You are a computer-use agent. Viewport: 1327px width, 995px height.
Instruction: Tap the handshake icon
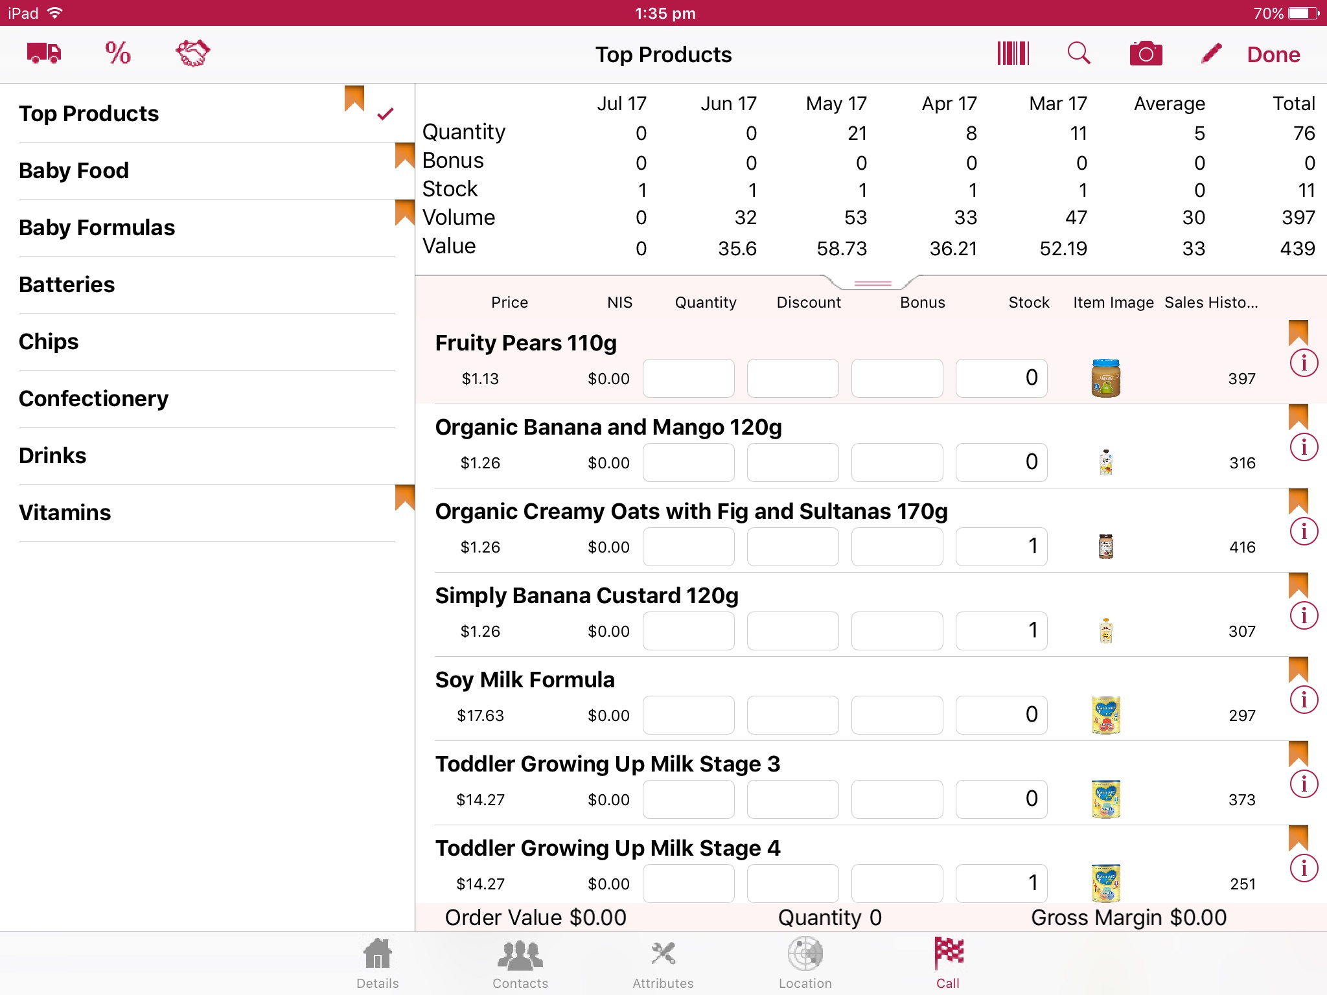point(191,54)
